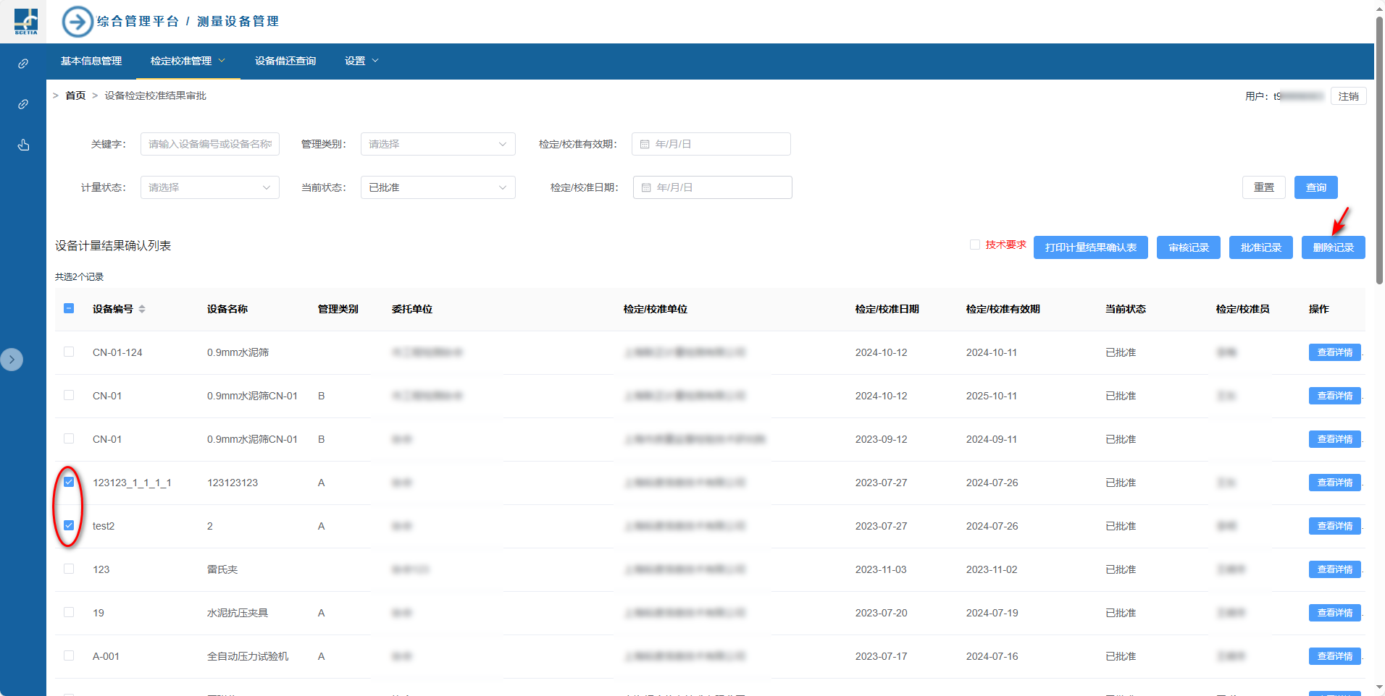Open the 基本信息管理 menu tab

tap(91, 61)
